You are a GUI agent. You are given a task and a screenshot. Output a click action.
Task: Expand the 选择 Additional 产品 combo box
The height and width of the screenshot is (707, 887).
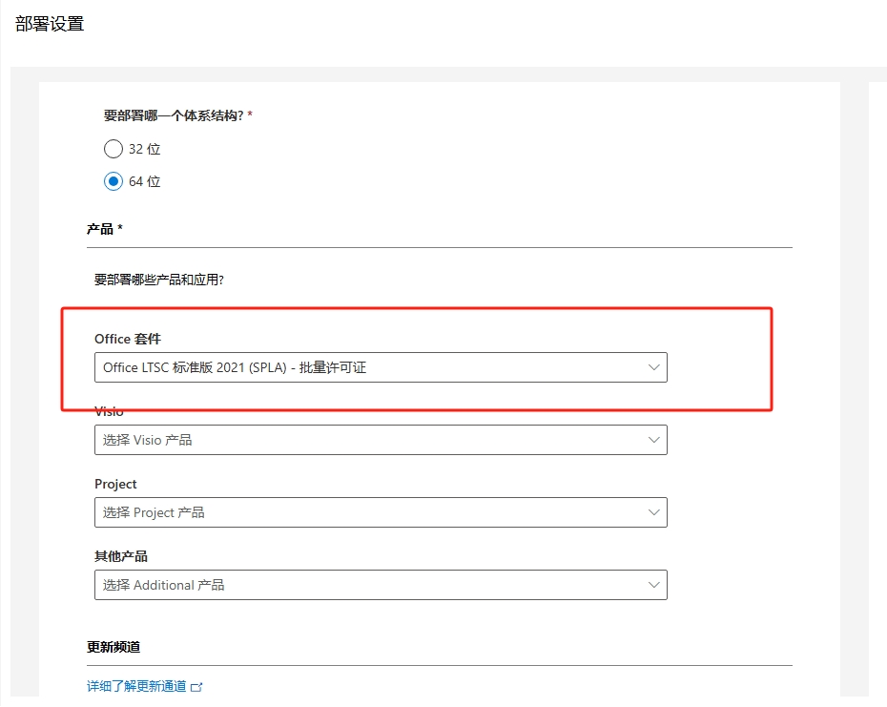pos(372,585)
